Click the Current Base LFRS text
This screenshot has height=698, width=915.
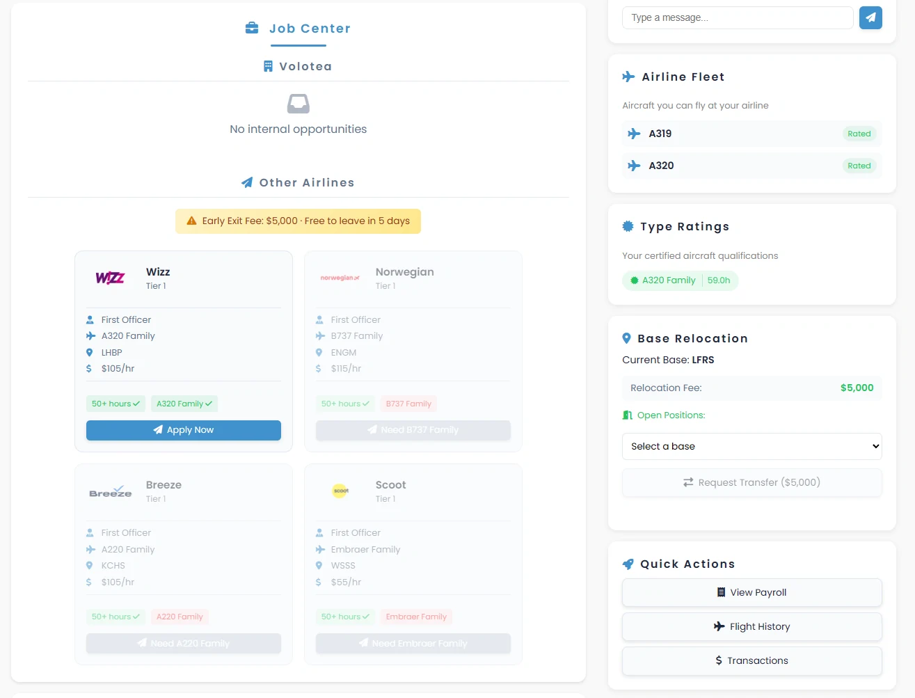coord(668,360)
